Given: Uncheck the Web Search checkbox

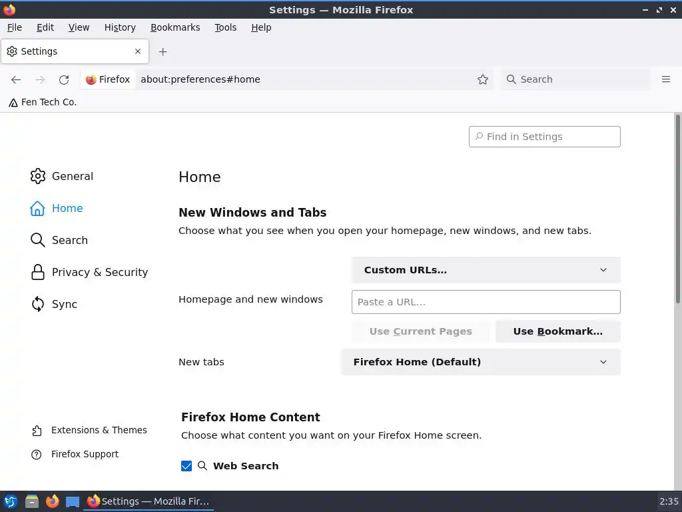Looking at the screenshot, I should pos(186,466).
